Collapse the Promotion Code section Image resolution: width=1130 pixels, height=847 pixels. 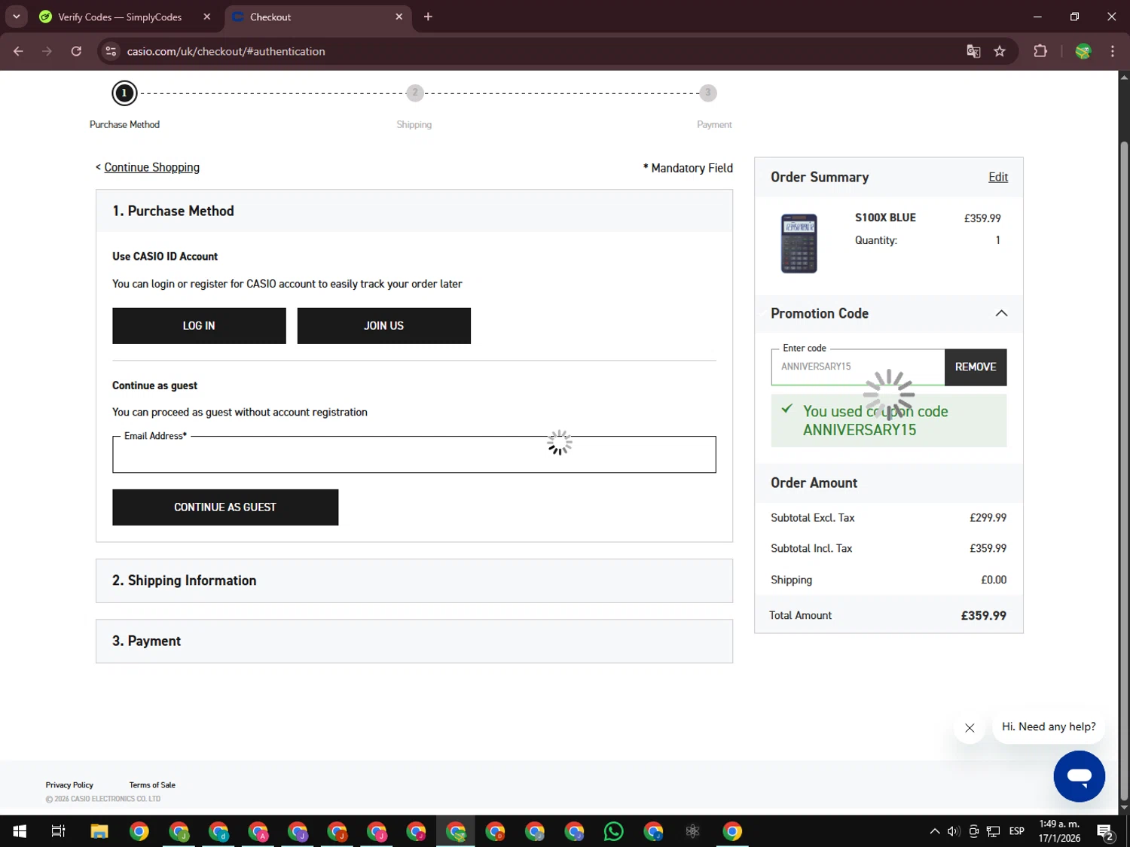tap(1001, 313)
